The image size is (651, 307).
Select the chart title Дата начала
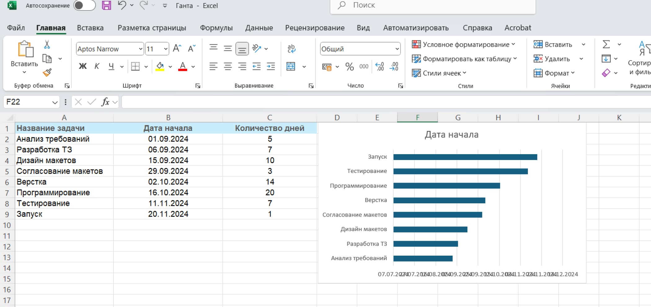[452, 135]
